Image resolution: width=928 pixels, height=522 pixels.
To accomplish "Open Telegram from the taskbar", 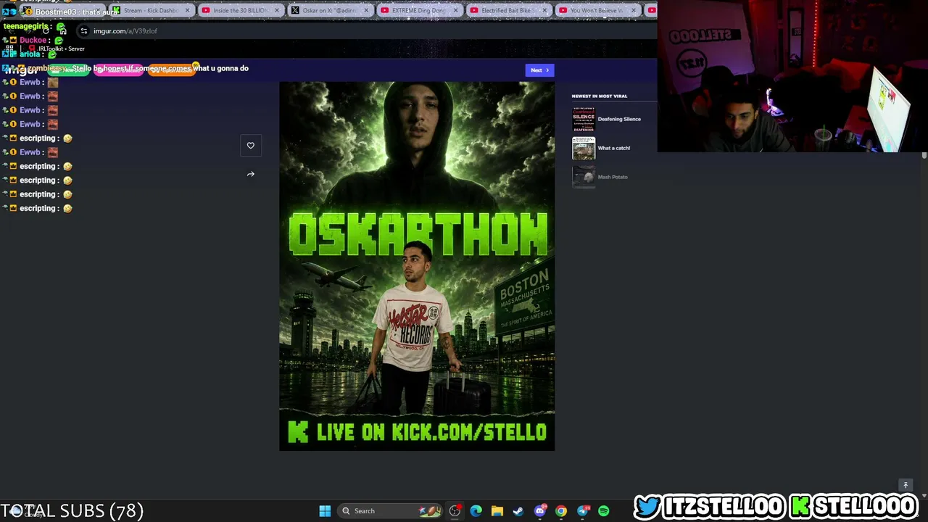I will point(582,511).
